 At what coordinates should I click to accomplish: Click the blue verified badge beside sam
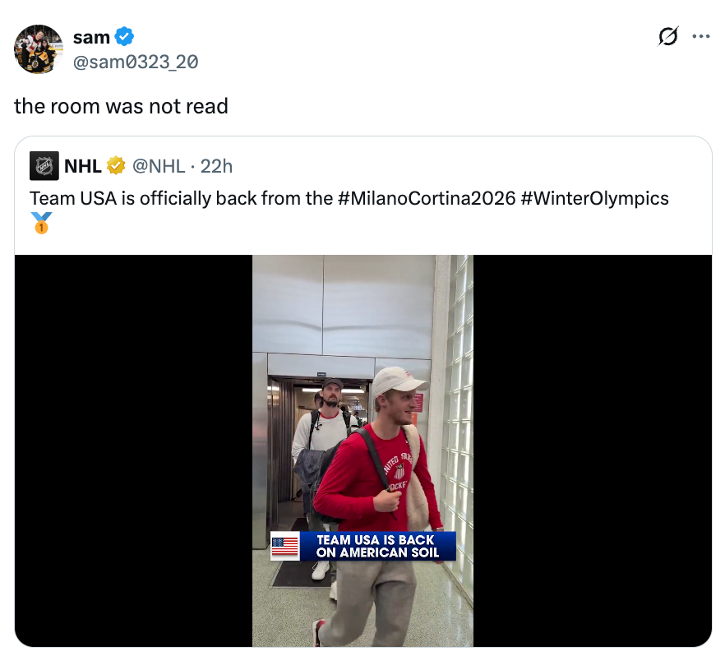point(124,37)
